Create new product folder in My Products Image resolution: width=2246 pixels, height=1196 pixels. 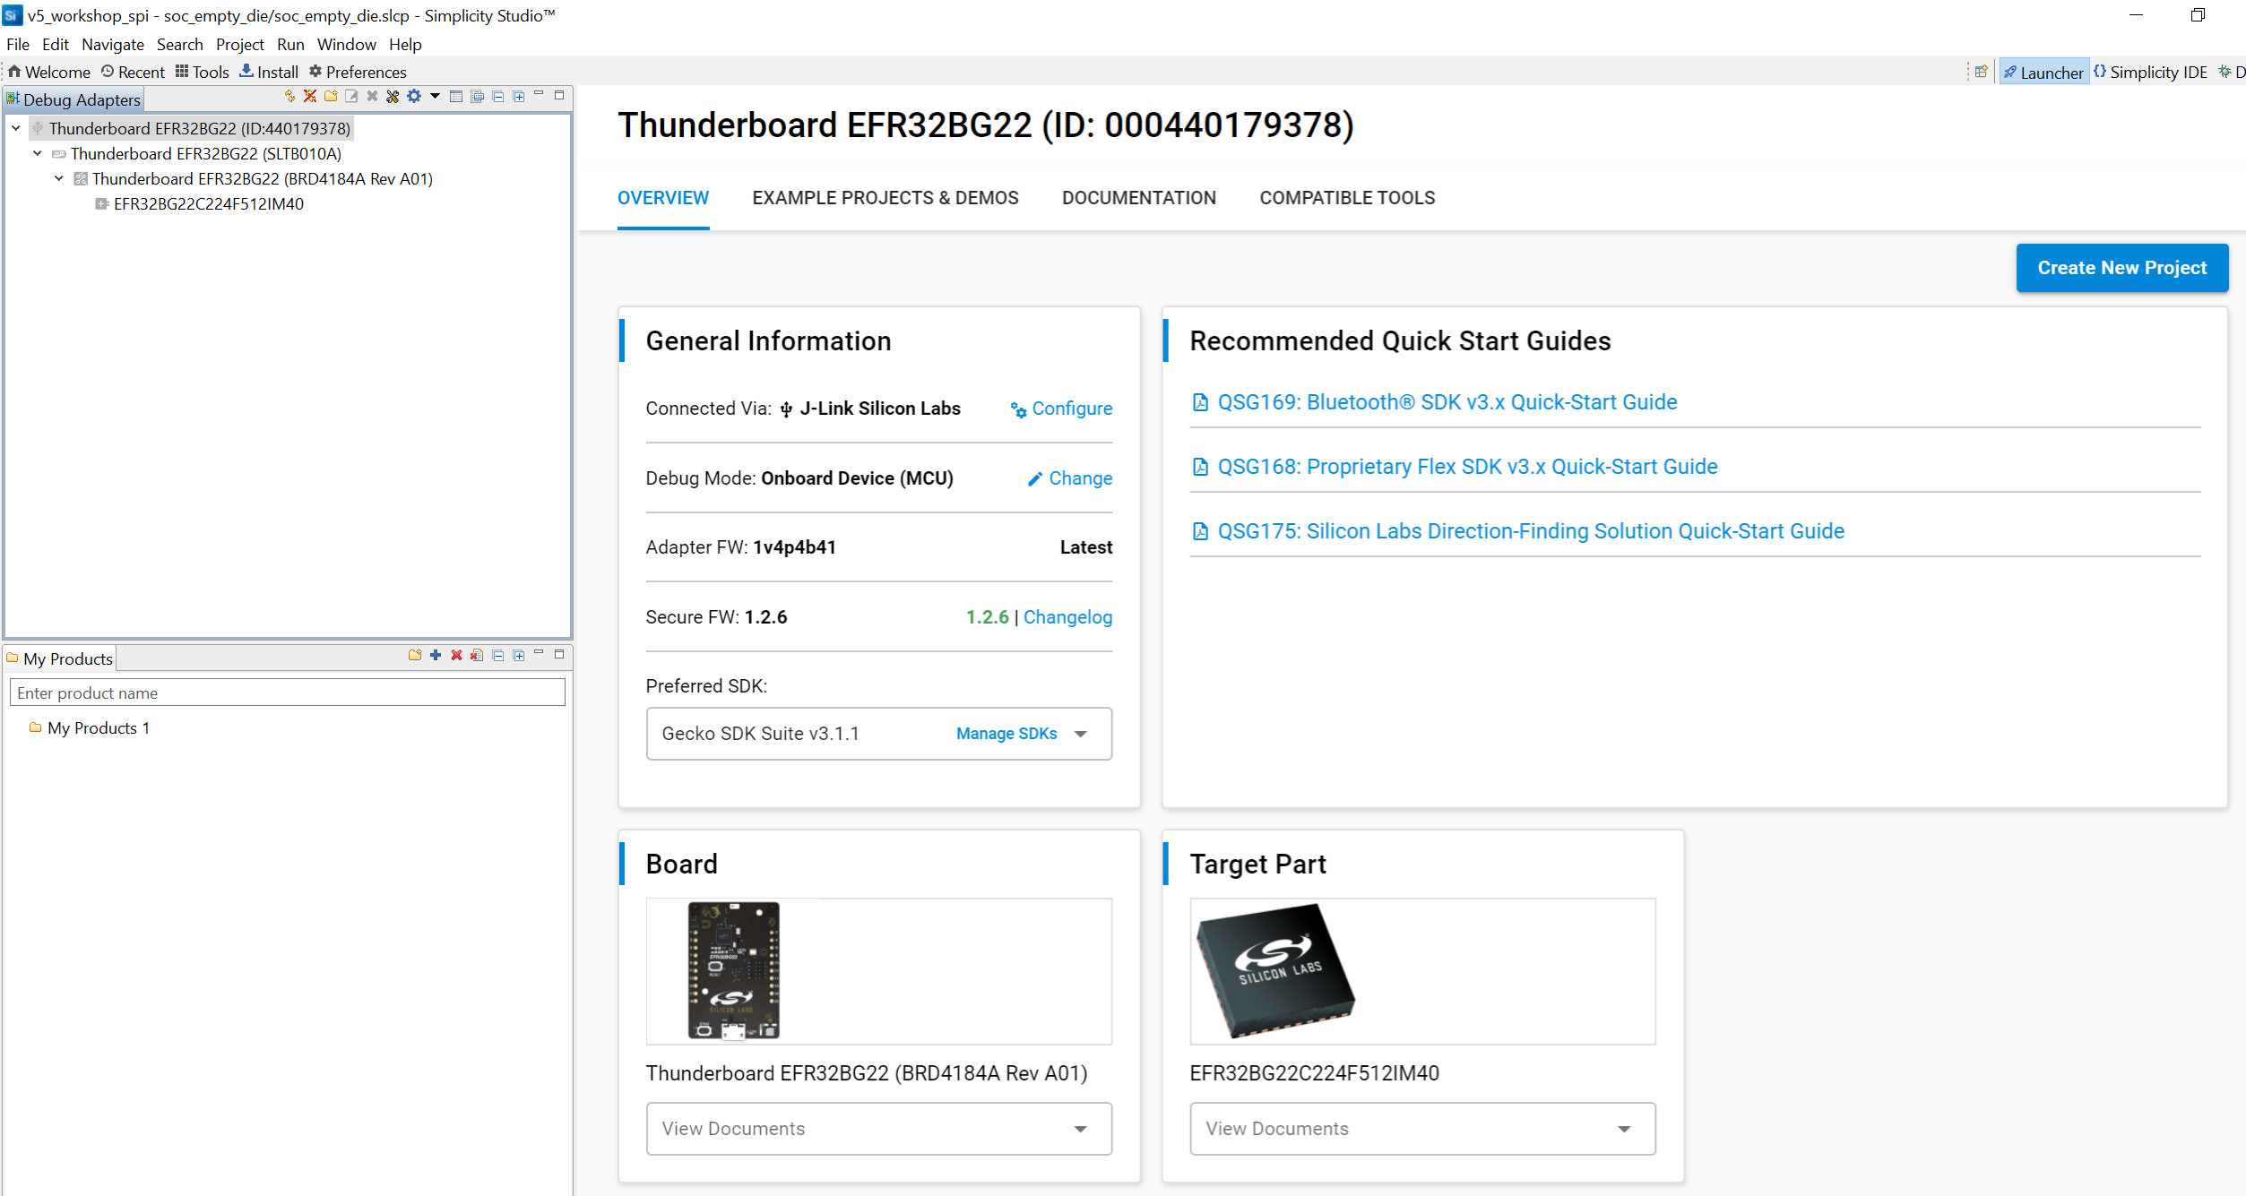pyautogui.click(x=415, y=655)
